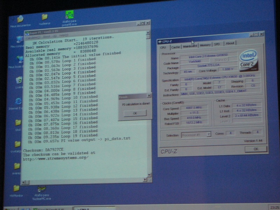Screen dimensions: 280x210
Task: Click the Multiplier value 'x 11.5'
Action: [194, 113]
